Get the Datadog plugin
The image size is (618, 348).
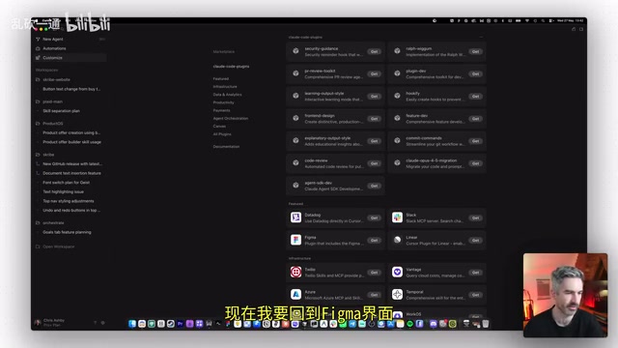pyautogui.click(x=374, y=217)
